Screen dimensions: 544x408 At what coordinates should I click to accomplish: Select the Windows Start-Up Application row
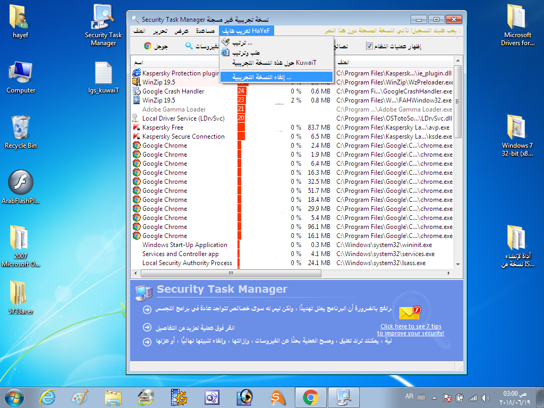pos(293,244)
